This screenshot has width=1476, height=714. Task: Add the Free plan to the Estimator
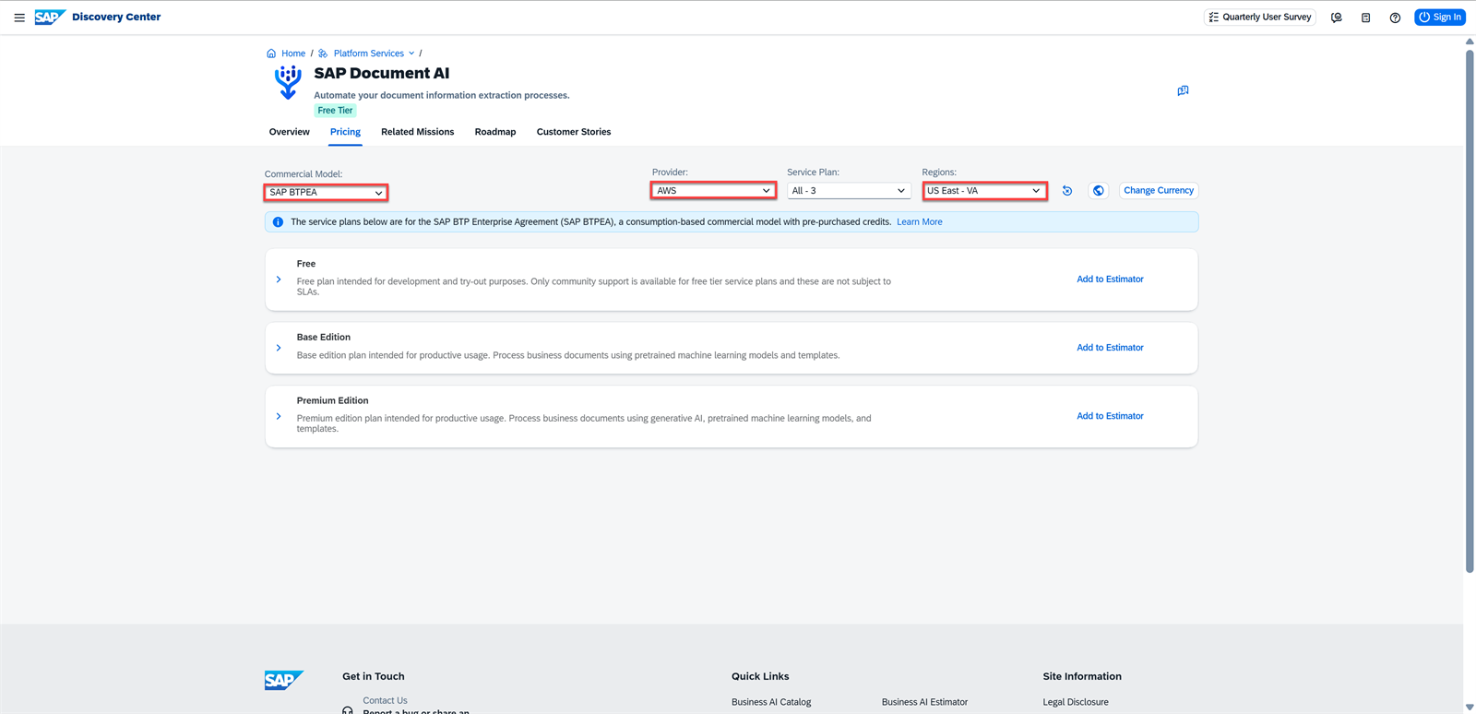point(1111,280)
